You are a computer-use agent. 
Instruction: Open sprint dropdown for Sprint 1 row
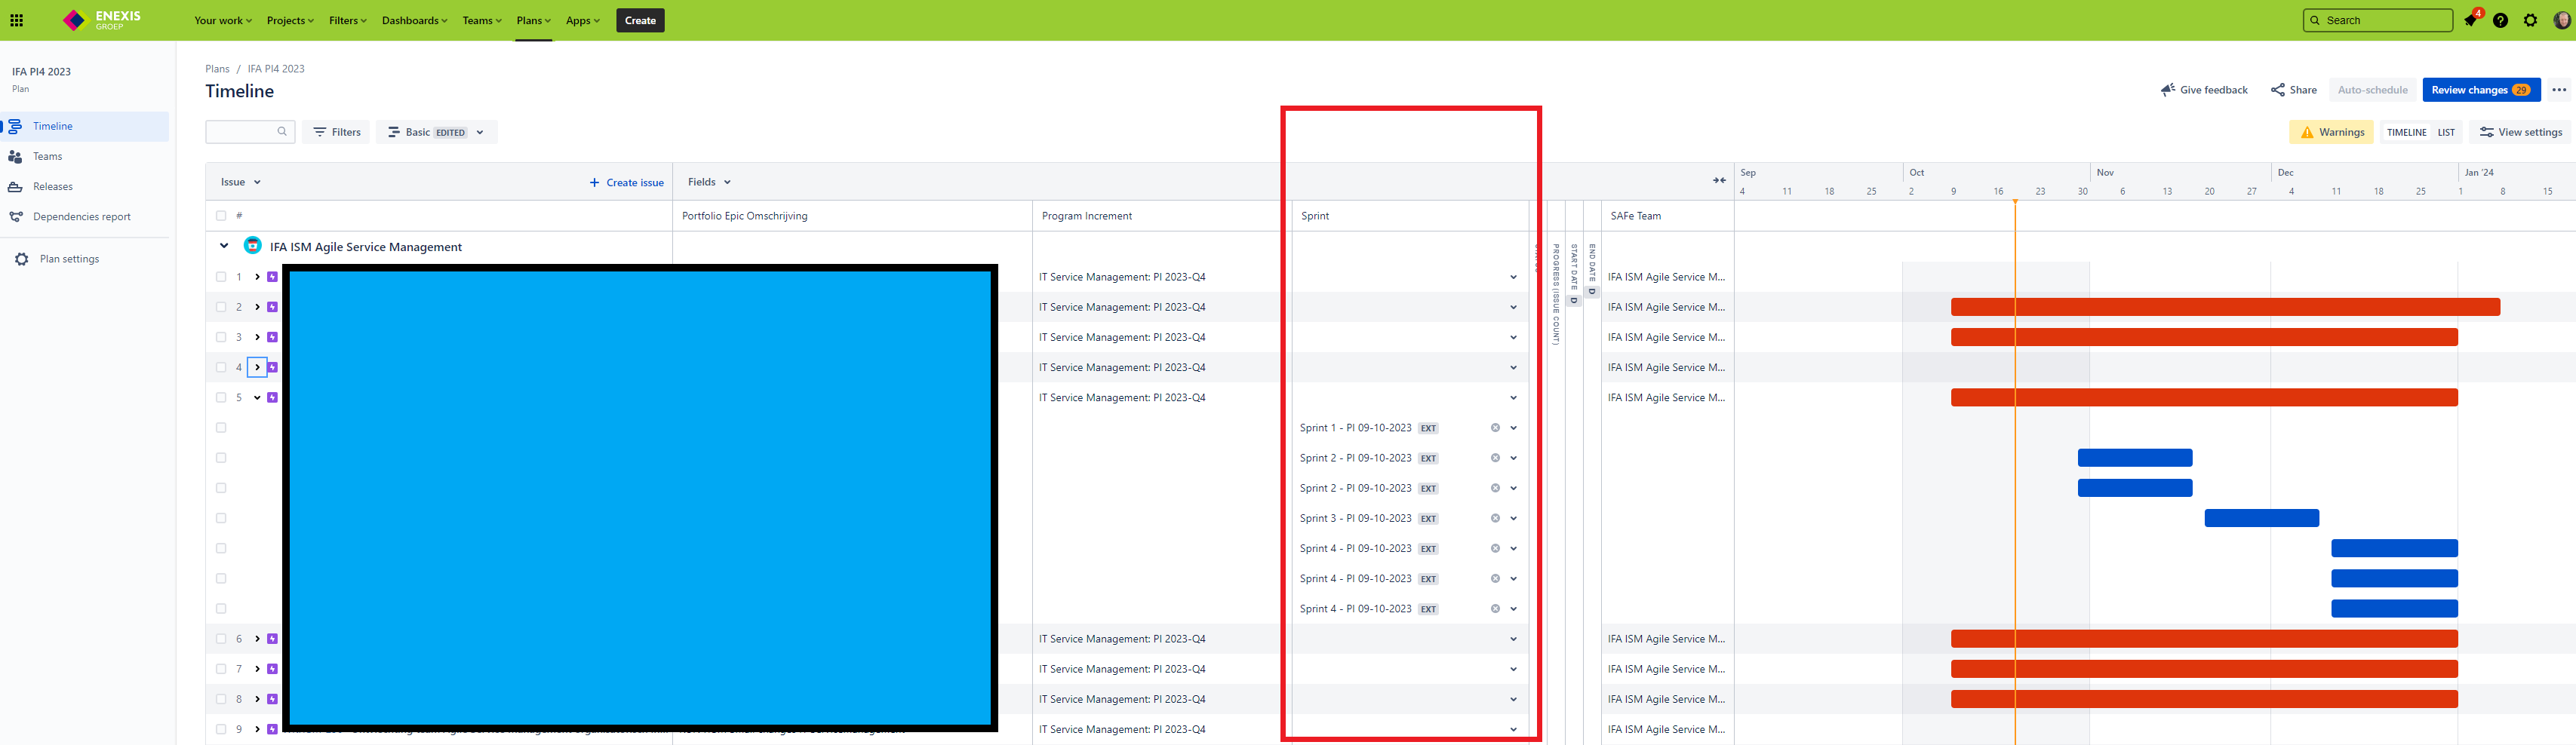1513,428
